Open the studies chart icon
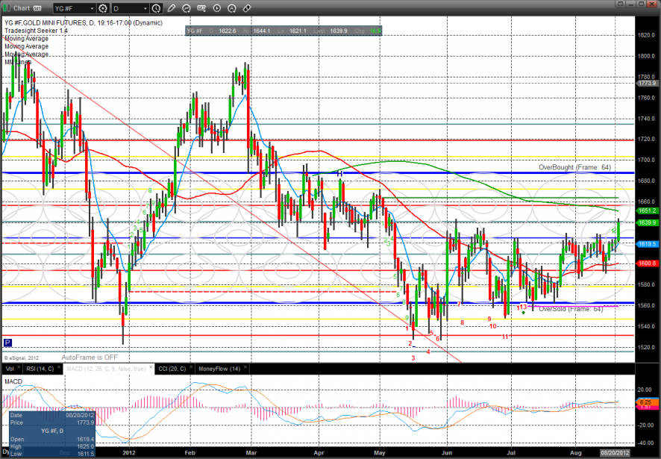This screenshot has width=661, height=459. [187, 8]
